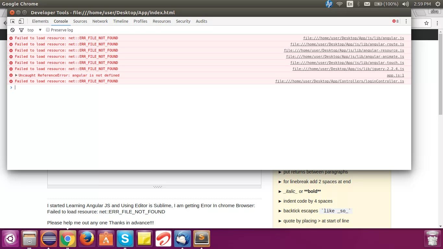Open the En keyboard layout indicator
The image size is (443, 249).
click(x=350, y=4)
